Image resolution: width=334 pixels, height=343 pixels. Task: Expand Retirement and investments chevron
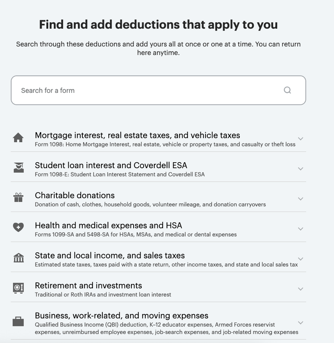300,289
